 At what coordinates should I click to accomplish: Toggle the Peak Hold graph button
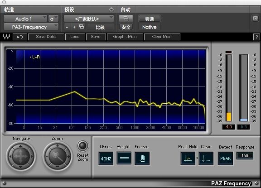[188, 159]
